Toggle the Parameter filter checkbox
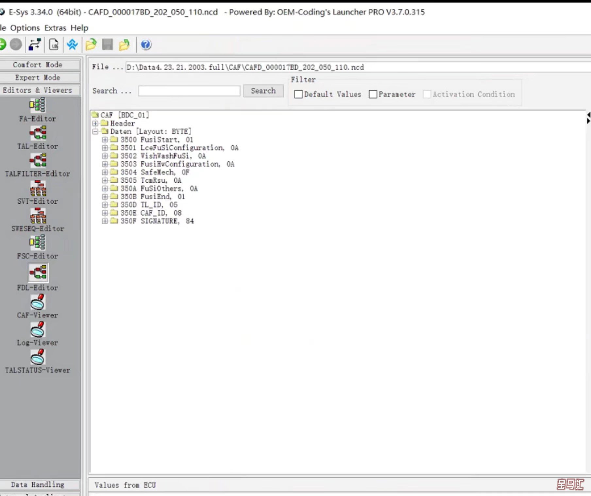Image resolution: width=591 pixels, height=496 pixels. click(373, 94)
